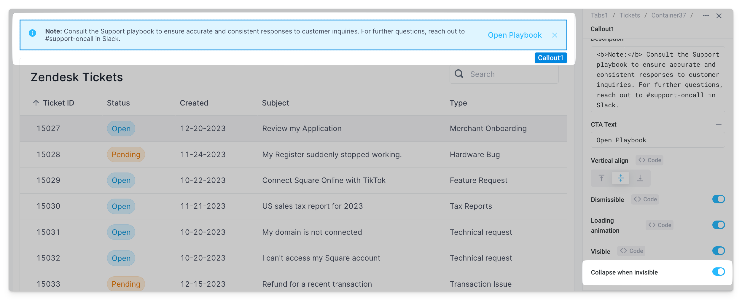This screenshot has width=742, height=300.
Task: Click the Open Playbook link
Action: coord(515,35)
